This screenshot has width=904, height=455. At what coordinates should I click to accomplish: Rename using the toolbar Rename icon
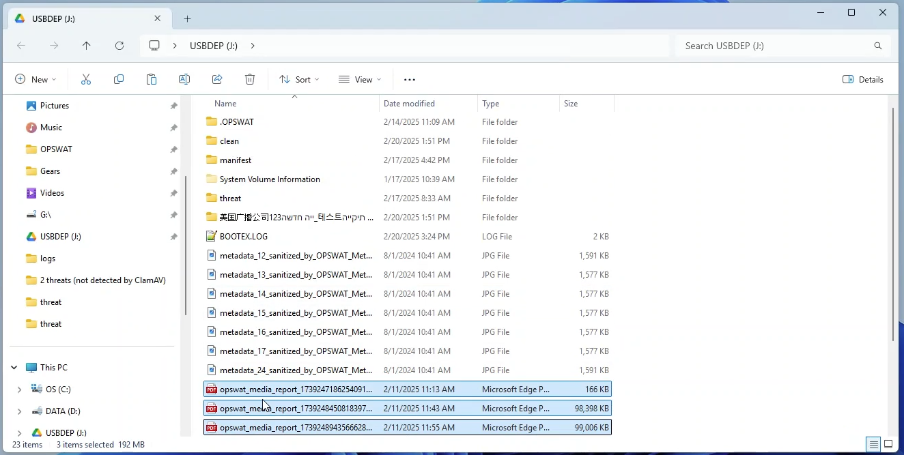tap(184, 80)
